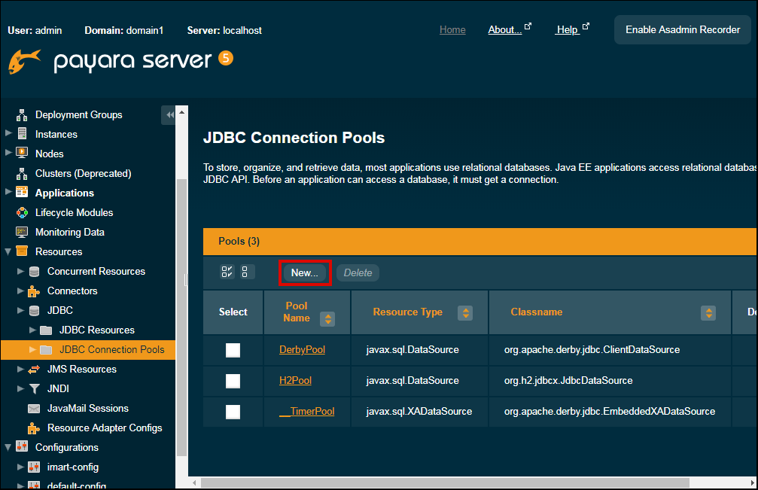Open the Deployment Groups node icon
This screenshot has width=758, height=490.
click(23, 114)
